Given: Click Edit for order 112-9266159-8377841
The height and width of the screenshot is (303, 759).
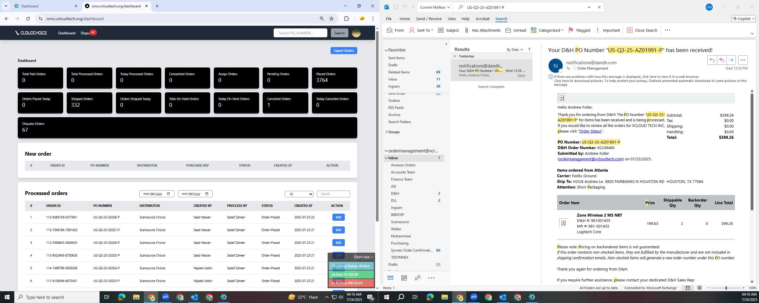Looking at the screenshot, I should coord(338,217).
